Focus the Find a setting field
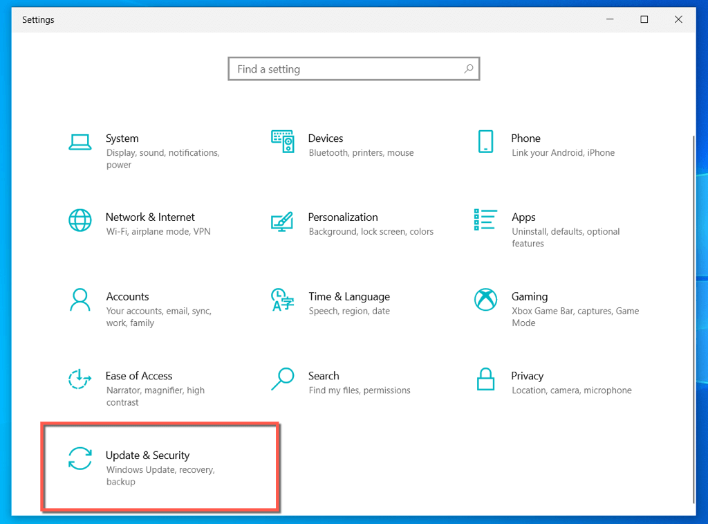Viewport: 708px width, 524px height. tap(353, 69)
